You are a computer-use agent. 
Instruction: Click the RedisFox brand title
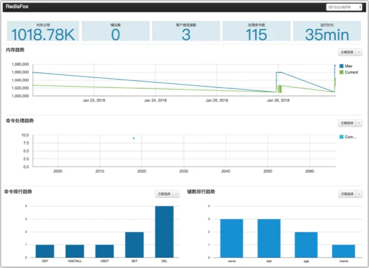17,7
